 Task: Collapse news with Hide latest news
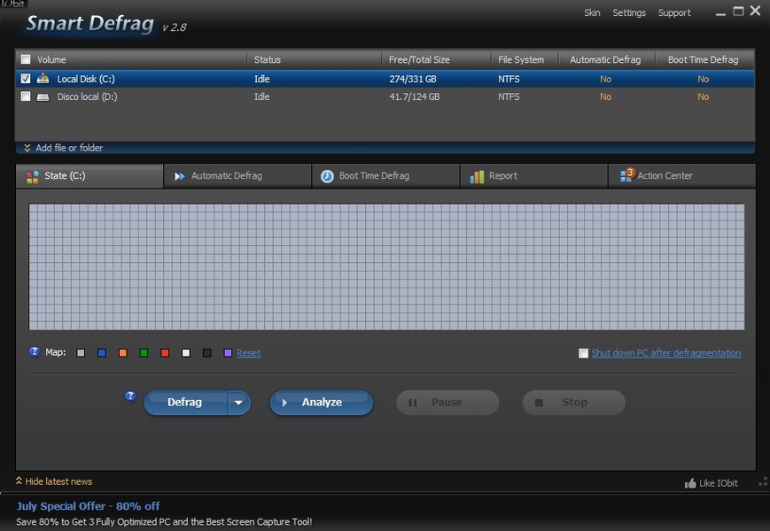point(54,481)
